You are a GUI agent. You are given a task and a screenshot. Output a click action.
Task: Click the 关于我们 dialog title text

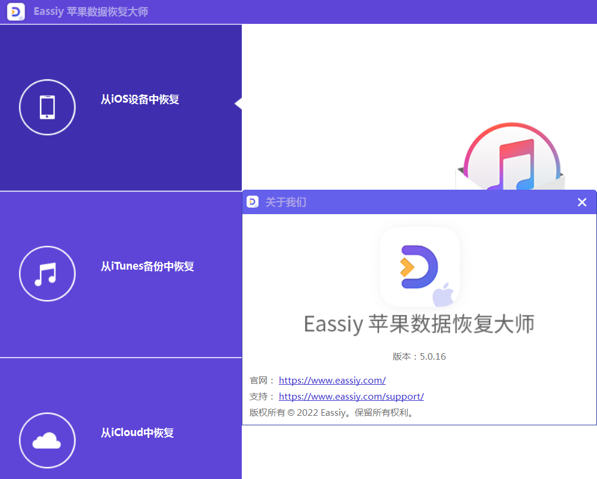pos(285,202)
